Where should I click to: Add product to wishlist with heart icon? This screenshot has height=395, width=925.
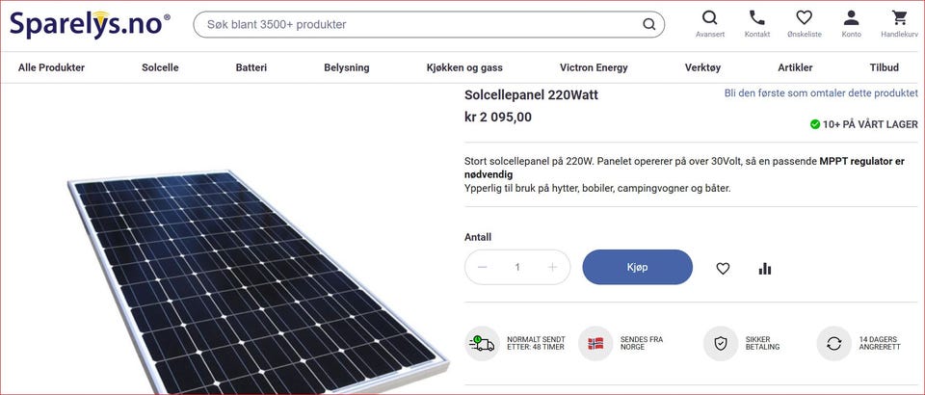point(723,269)
